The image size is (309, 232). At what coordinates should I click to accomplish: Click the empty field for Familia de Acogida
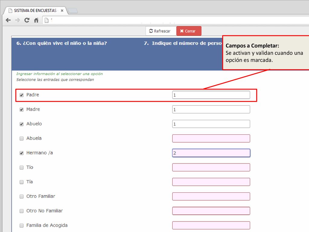point(211,225)
